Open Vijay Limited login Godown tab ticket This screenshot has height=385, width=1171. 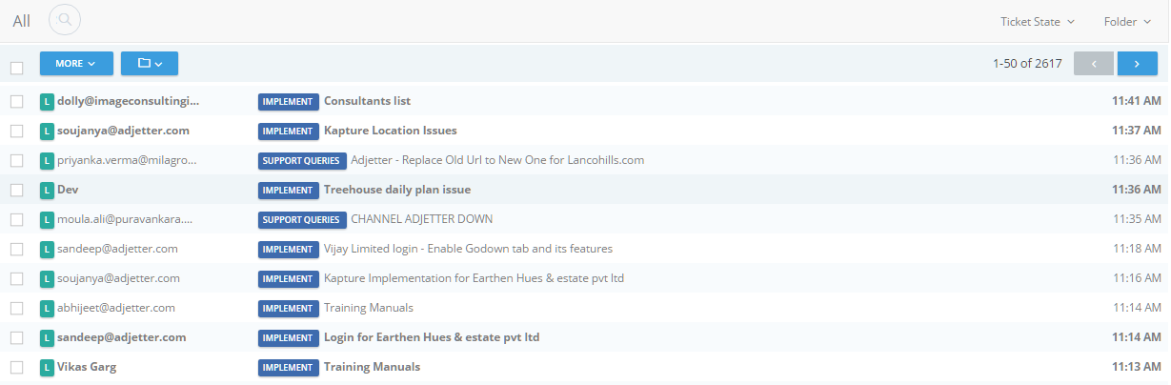(x=468, y=249)
